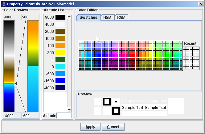Switch to the HSB tab
This screenshot has width=205, height=134.
point(107,17)
